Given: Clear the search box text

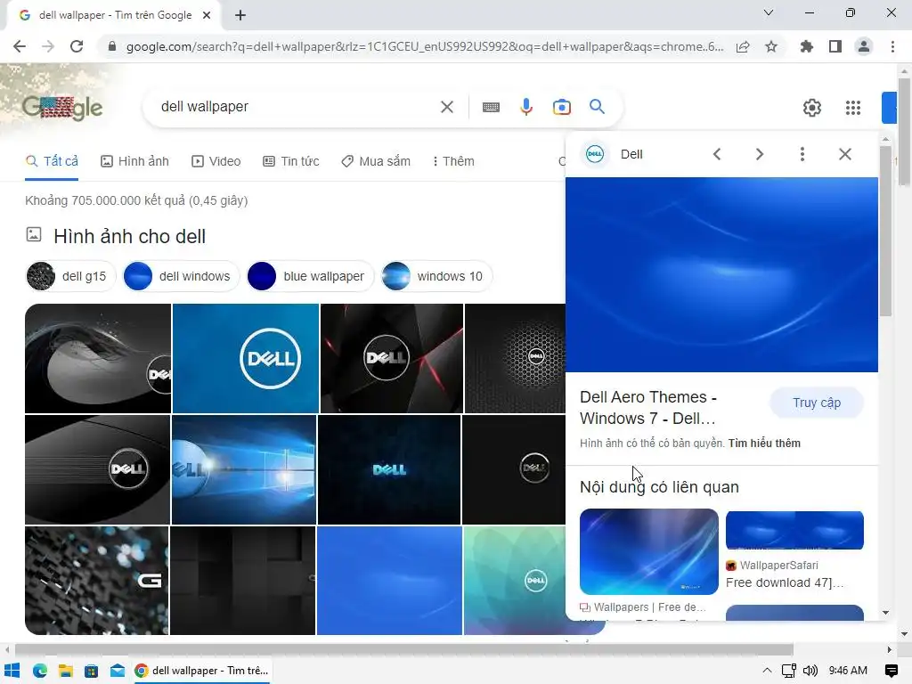Looking at the screenshot, I should [x=447, y=107].
